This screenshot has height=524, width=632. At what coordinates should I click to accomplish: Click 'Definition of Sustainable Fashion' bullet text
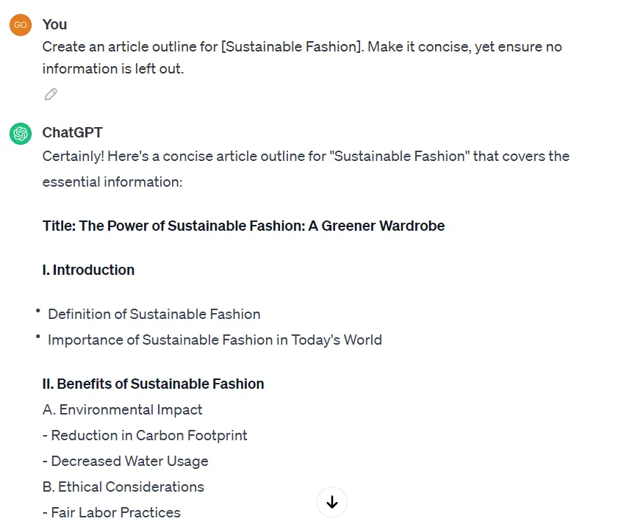(x=154, y=314)
